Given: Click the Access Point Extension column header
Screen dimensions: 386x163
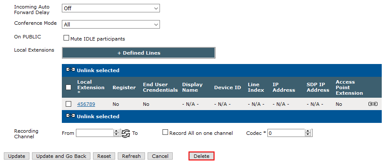Looking at the screenshot, I should [x=349, y=87].
